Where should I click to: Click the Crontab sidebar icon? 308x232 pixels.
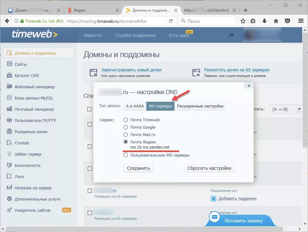coord(9,142)
